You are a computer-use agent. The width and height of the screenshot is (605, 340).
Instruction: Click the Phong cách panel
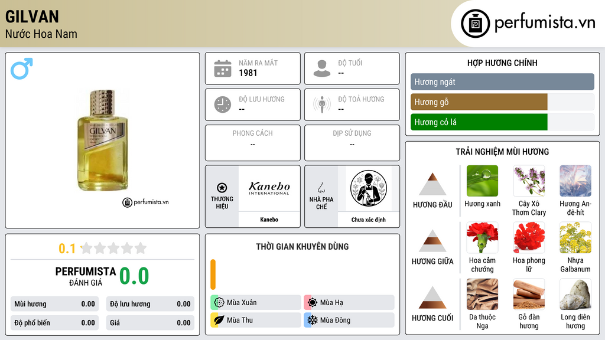click(253, 143)
